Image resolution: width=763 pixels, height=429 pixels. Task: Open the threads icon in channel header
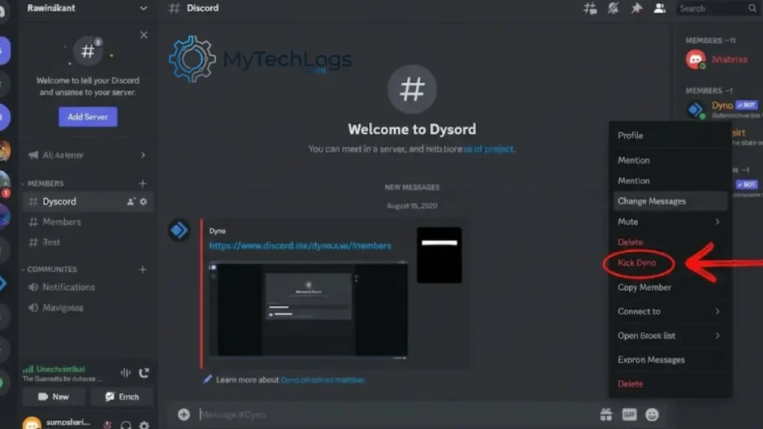tap(589, 9)
